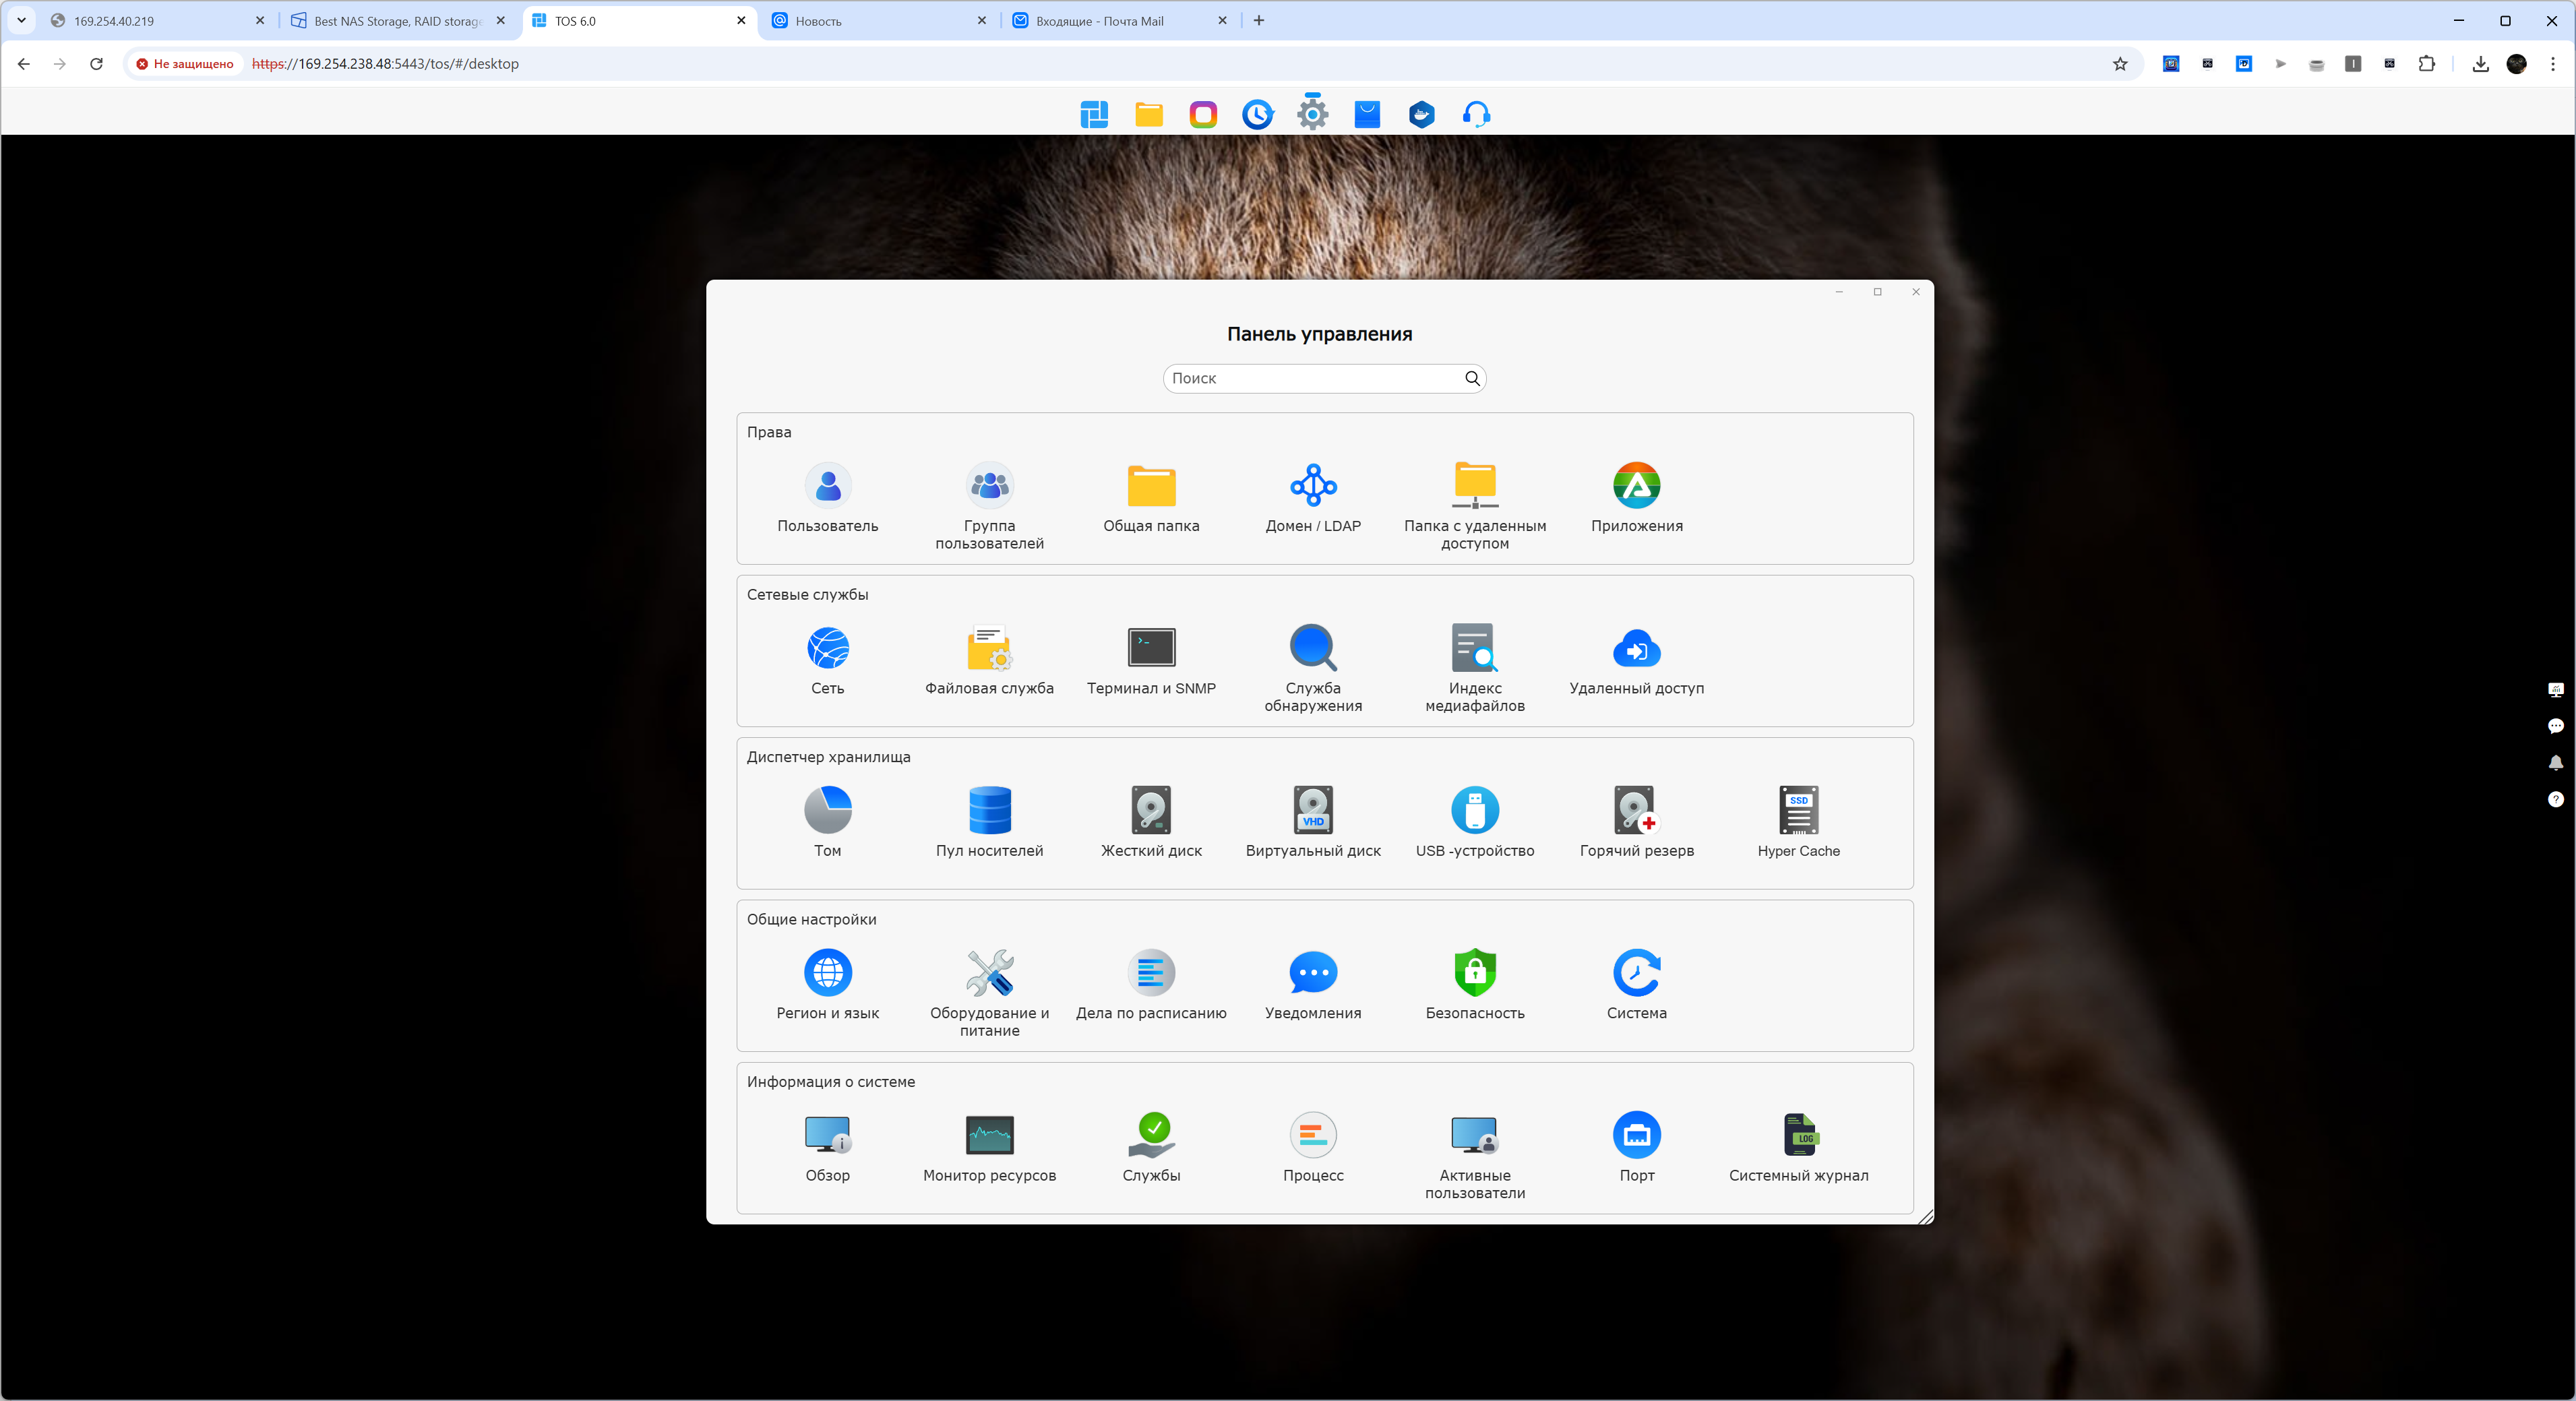Screen dimensions: 2576x1401
Task: Open Терминал и SNMP icon
Action: (1151, 648)
